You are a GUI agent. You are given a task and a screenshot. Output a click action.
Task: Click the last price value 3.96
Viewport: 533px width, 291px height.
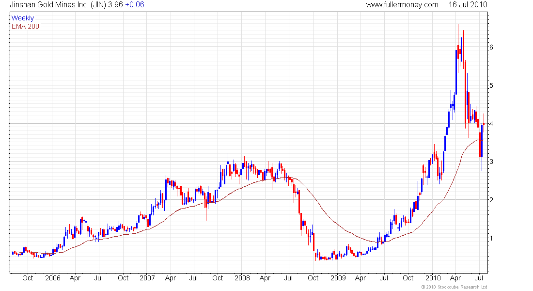pos(116,5)
